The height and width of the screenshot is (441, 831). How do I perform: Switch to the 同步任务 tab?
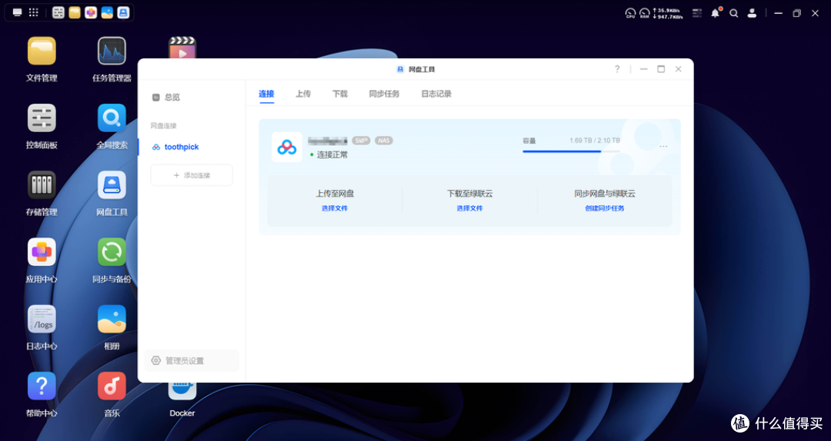384,94
